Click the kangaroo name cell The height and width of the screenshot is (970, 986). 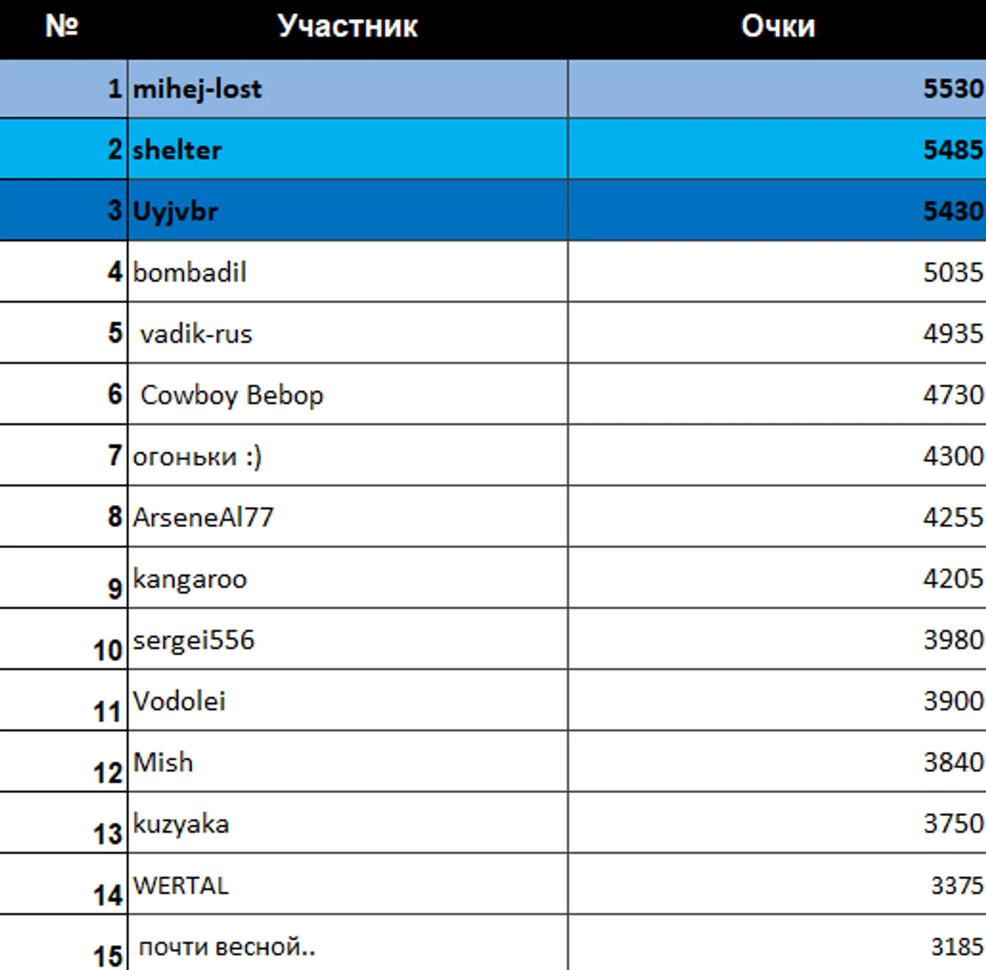click(190, 579)
